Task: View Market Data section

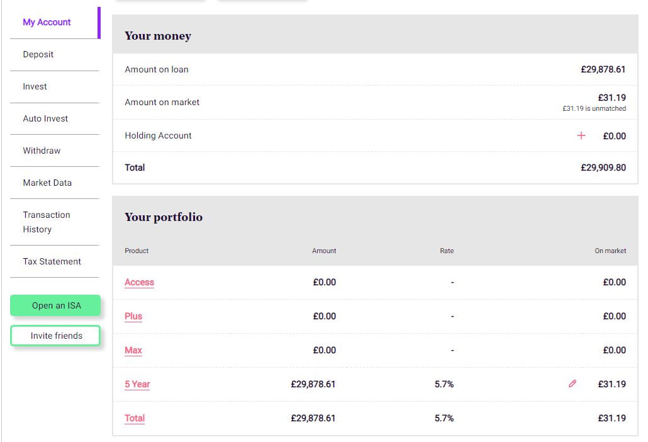Action: [47, 183]
